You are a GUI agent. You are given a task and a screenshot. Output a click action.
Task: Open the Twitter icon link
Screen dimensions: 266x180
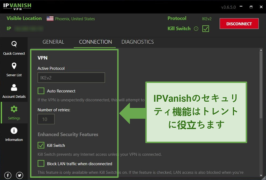[x=19, y=175]
